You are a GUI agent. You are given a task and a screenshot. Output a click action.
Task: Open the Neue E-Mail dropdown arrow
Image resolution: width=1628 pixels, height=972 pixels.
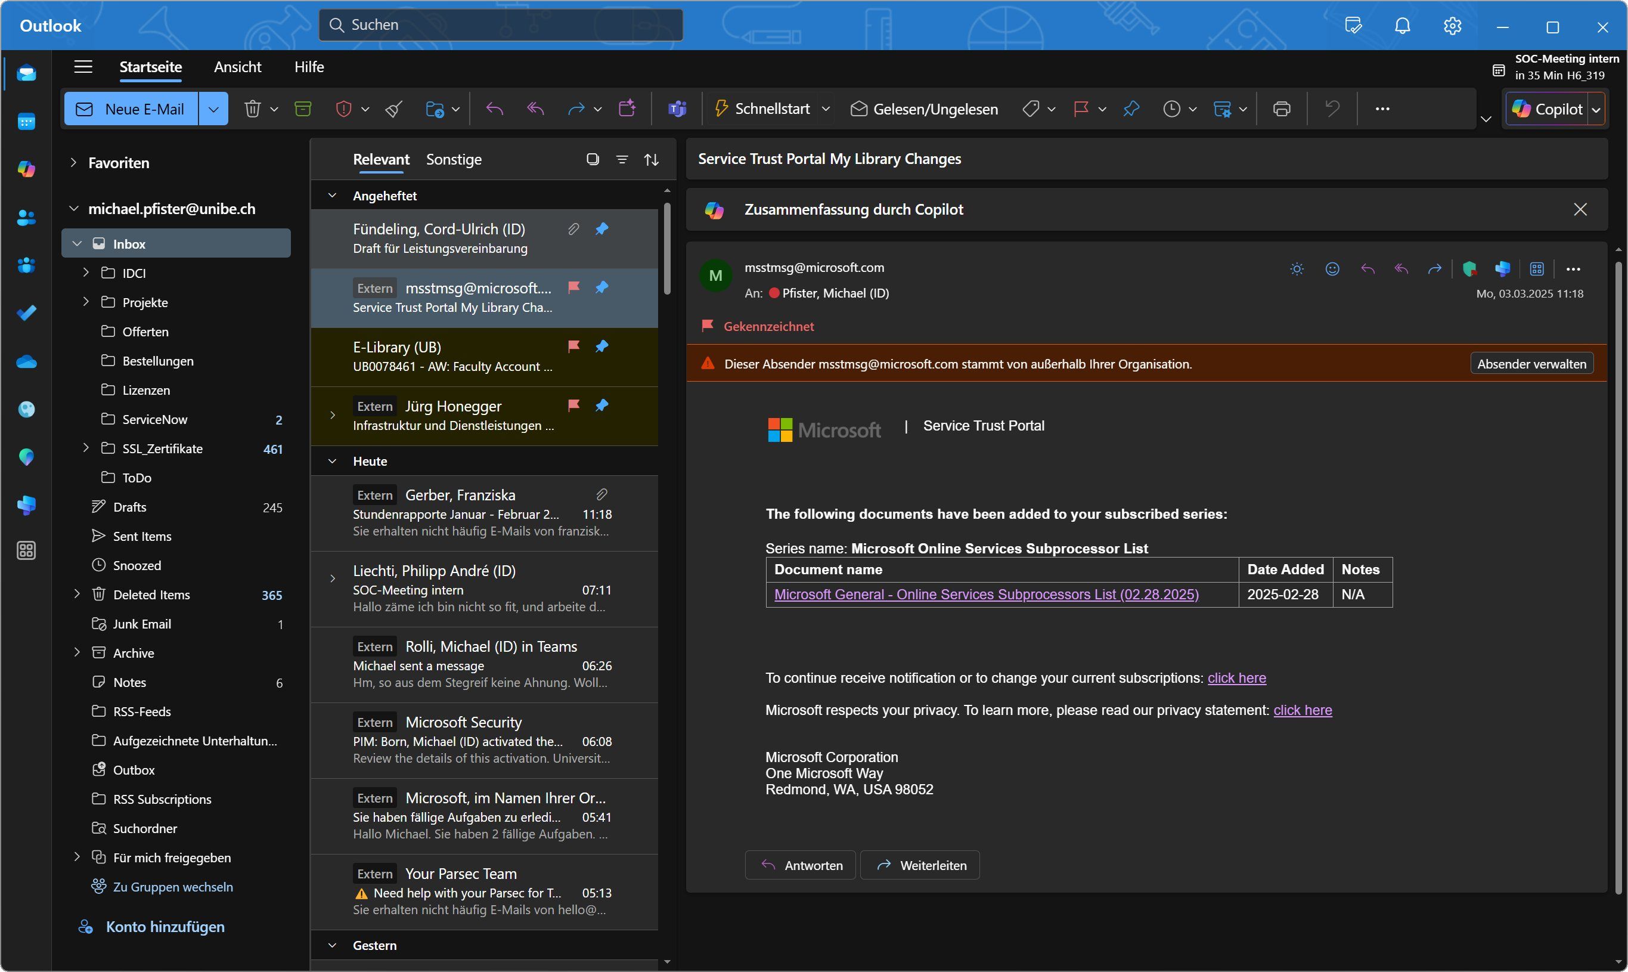click(x=213, y=109)
